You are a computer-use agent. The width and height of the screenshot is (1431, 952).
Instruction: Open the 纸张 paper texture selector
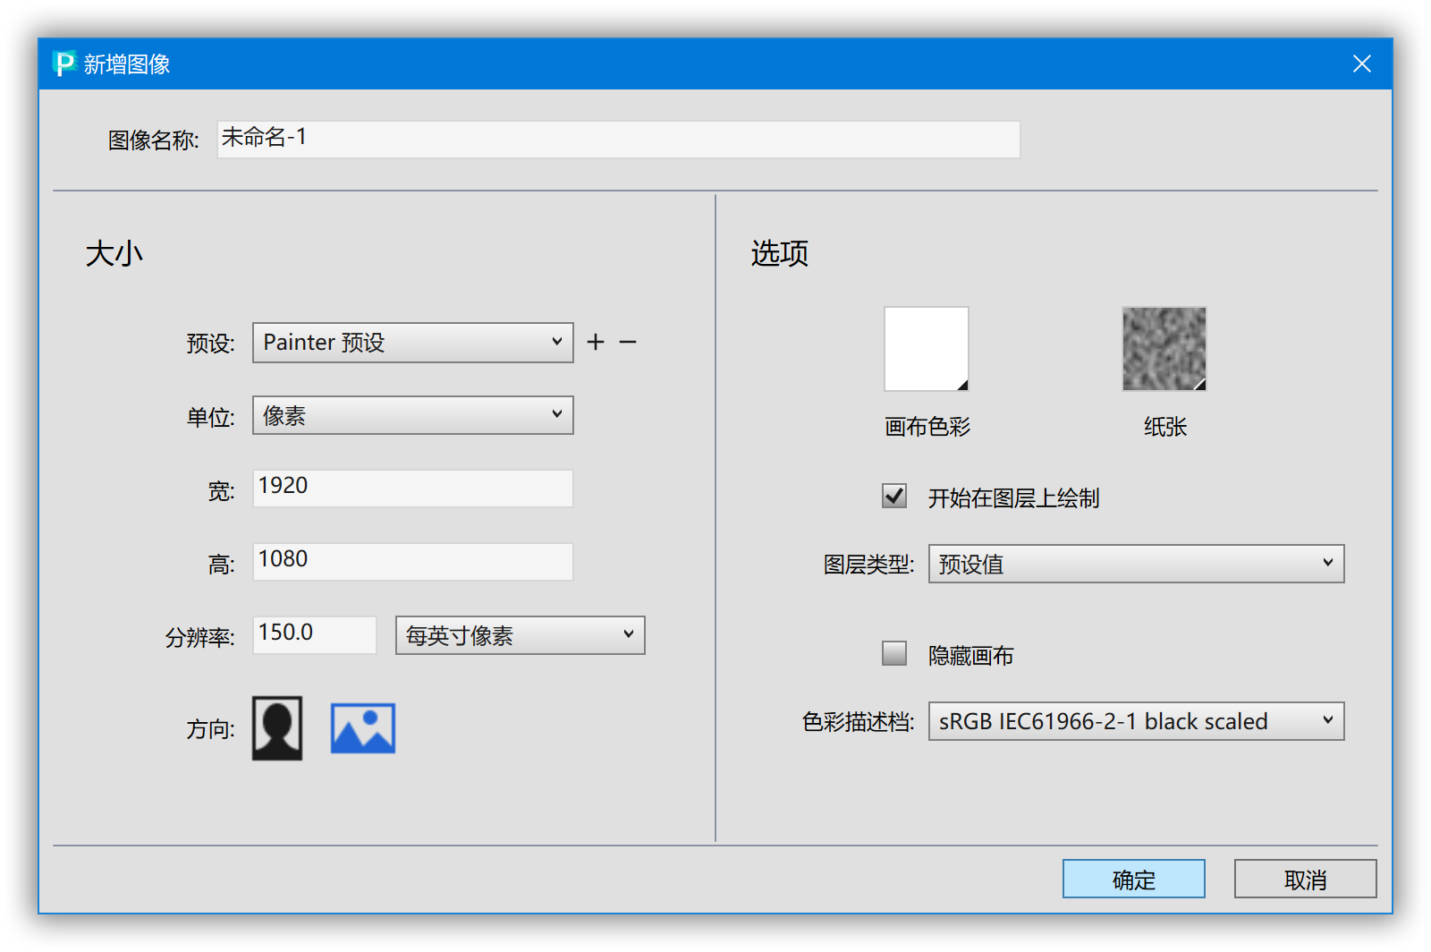tap(1164, 349)
